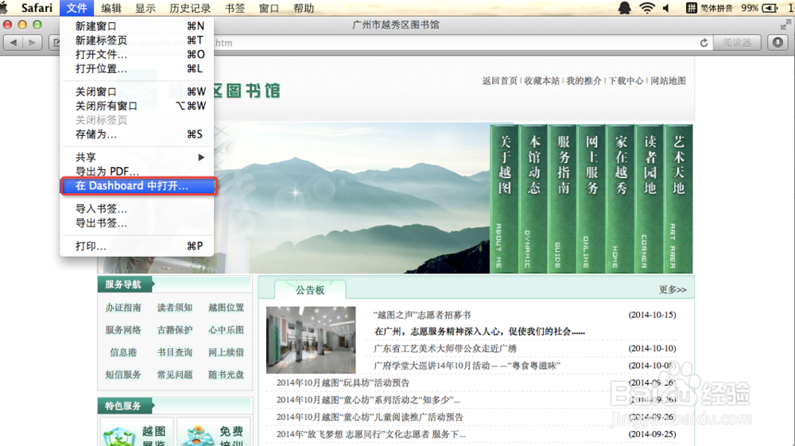The width and height of the screenshot is (795, 446).
Task: Select 打开位置… menu entry
Action: point(137,68)
